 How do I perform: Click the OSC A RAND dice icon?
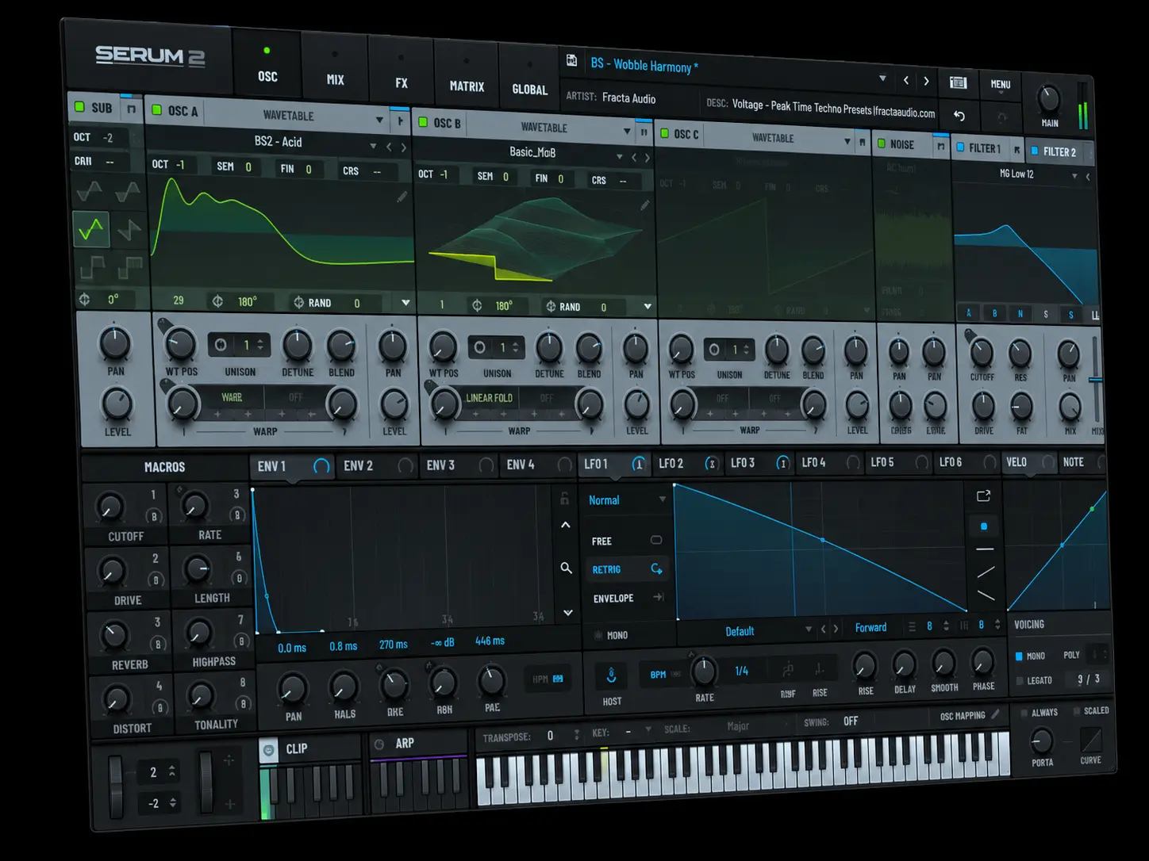click(298, 302)
